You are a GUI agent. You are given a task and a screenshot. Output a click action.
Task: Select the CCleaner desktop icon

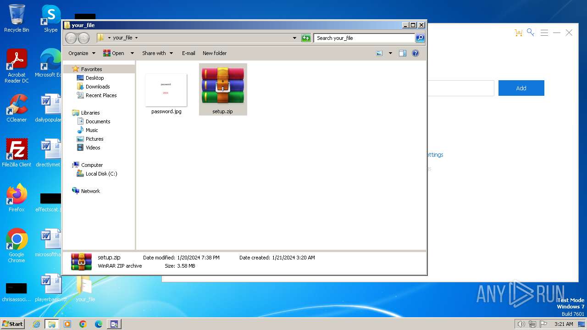pos(17,108)
